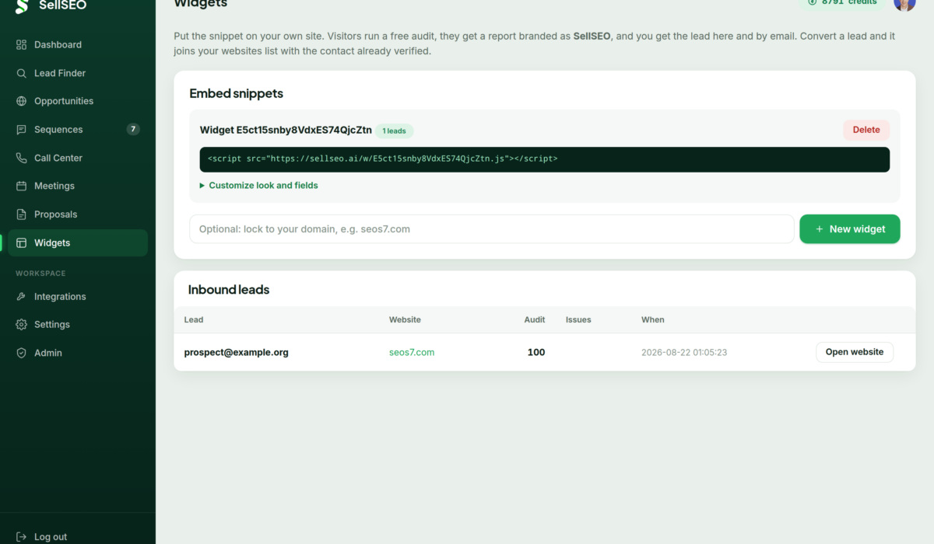Navigate to Meetings
This screenshot has width=934, height=544.
78,186
